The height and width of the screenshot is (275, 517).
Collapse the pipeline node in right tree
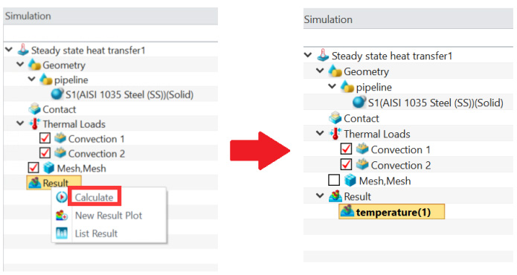tap(332, 86)
